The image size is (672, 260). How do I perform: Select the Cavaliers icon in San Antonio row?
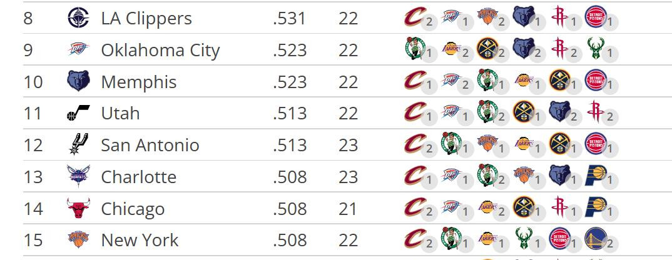coord(415,143)
